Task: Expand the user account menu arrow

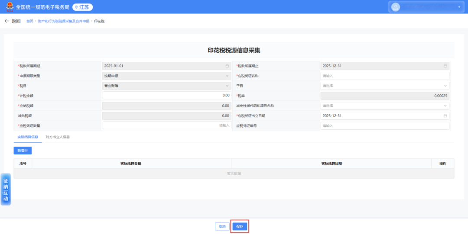Action: 459,7
